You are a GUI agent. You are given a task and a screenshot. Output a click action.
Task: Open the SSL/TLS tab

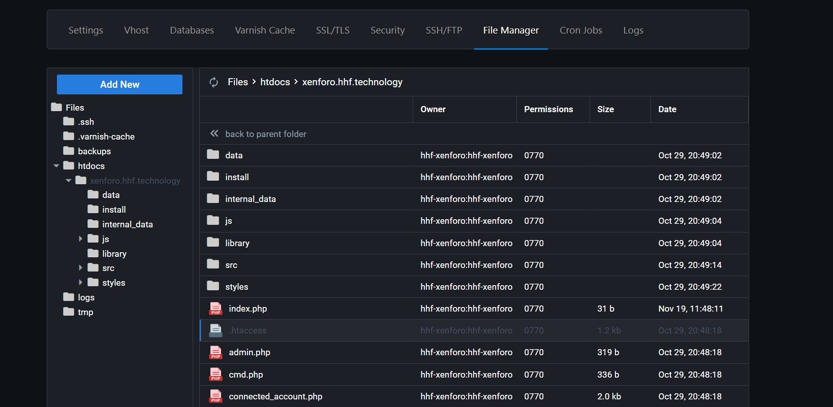coord(333,30)
